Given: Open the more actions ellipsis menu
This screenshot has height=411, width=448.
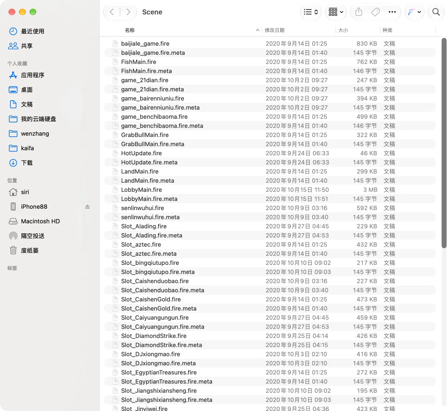Looking at the screenshot, I should click(392, 12).
